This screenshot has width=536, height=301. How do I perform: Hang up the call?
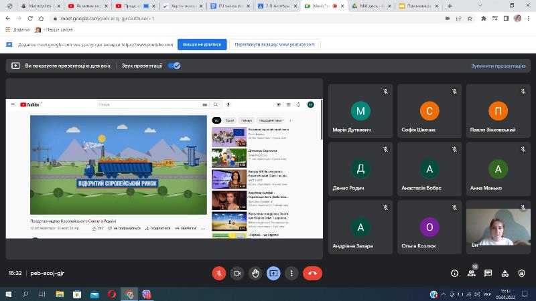pos(312,273)
